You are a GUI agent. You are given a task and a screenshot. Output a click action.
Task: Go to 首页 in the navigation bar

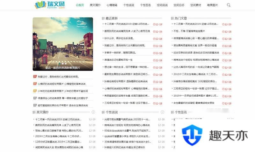click(80, 5)
